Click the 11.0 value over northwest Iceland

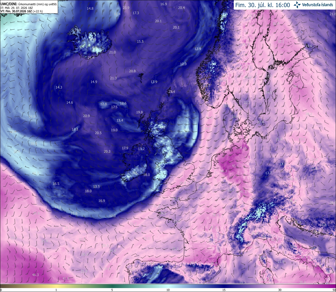pos(77,30)
